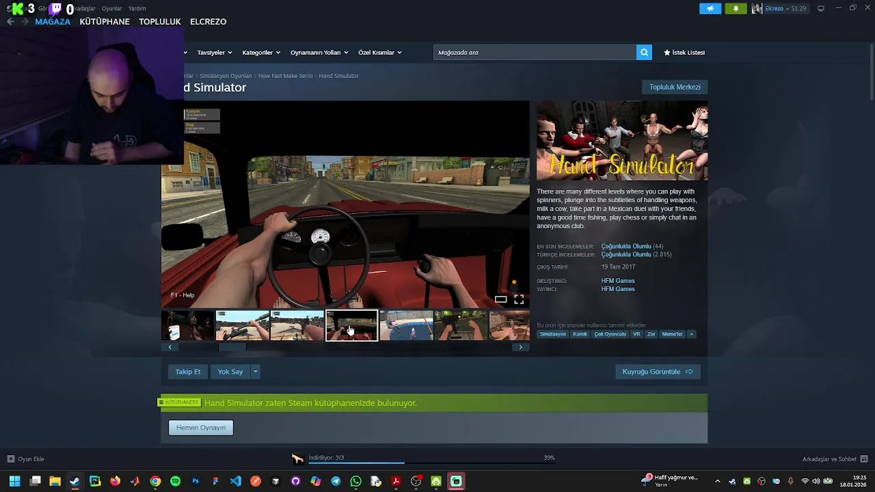875x492 pixels.
Task: Expand the Yok Say options arrow
Action: (x=255, y=372)
